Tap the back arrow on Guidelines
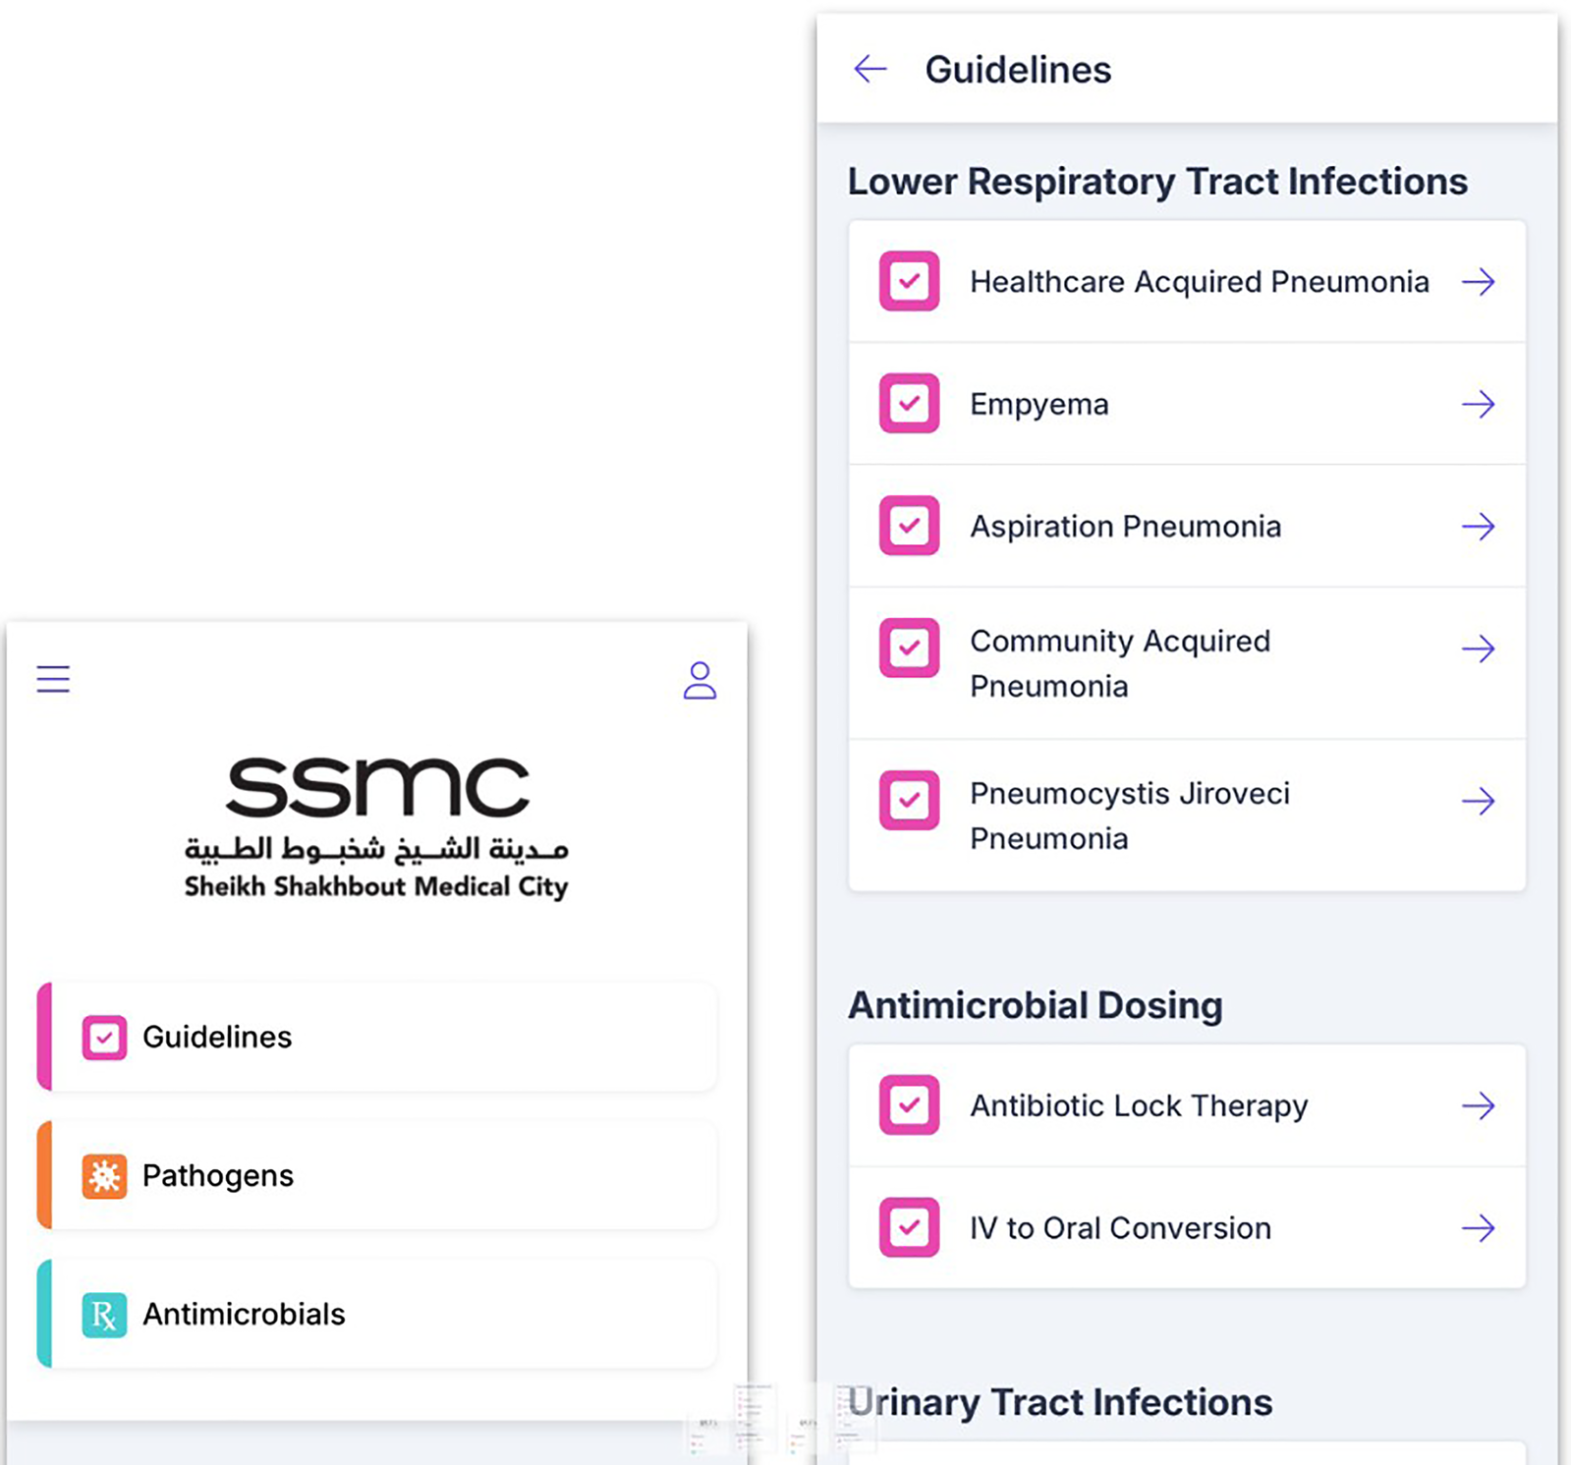 (869, 69)
